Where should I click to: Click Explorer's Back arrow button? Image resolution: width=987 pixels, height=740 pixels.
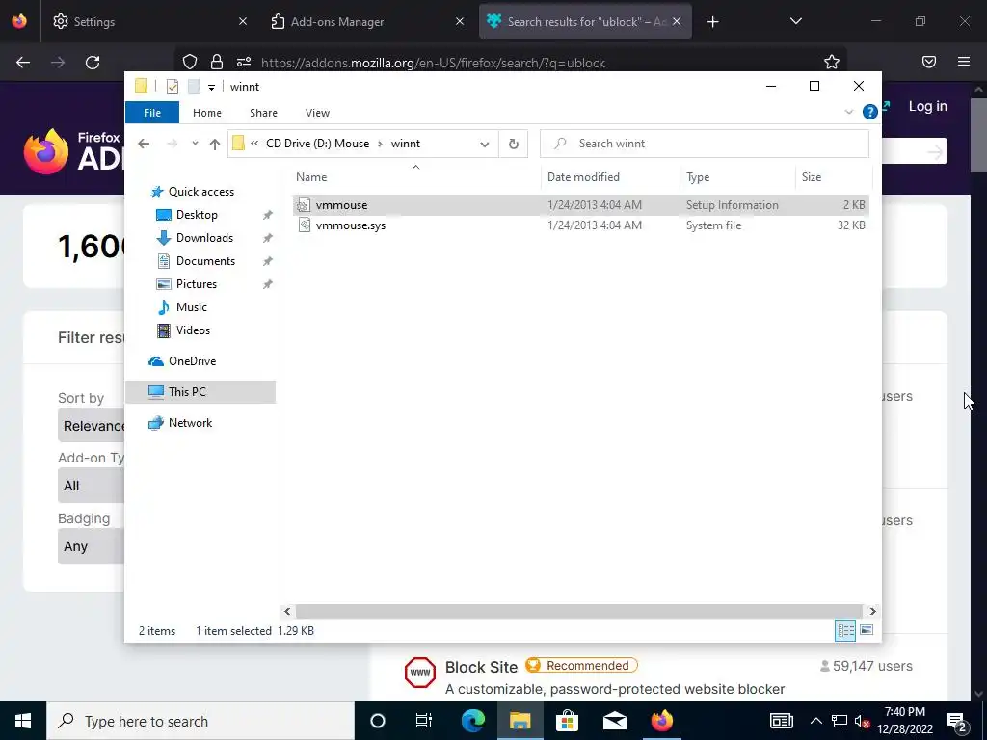click(x=144, y=144)
